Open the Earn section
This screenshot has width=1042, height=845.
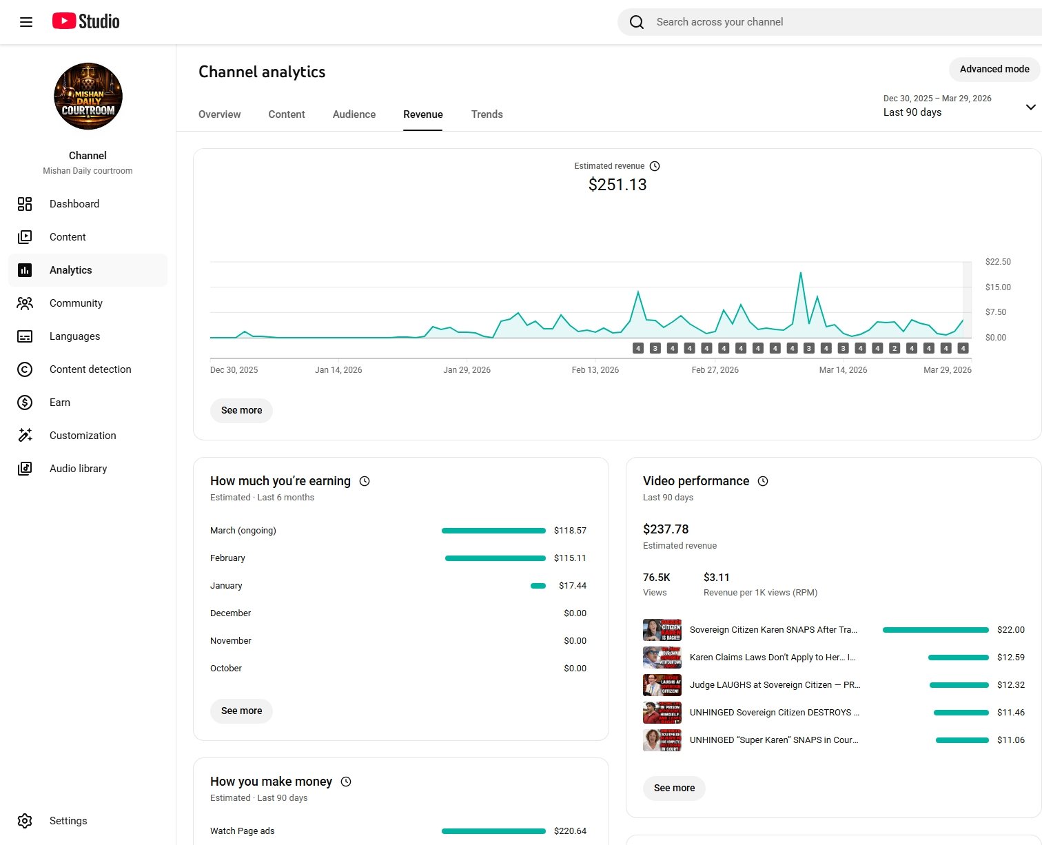coord(60,403)
